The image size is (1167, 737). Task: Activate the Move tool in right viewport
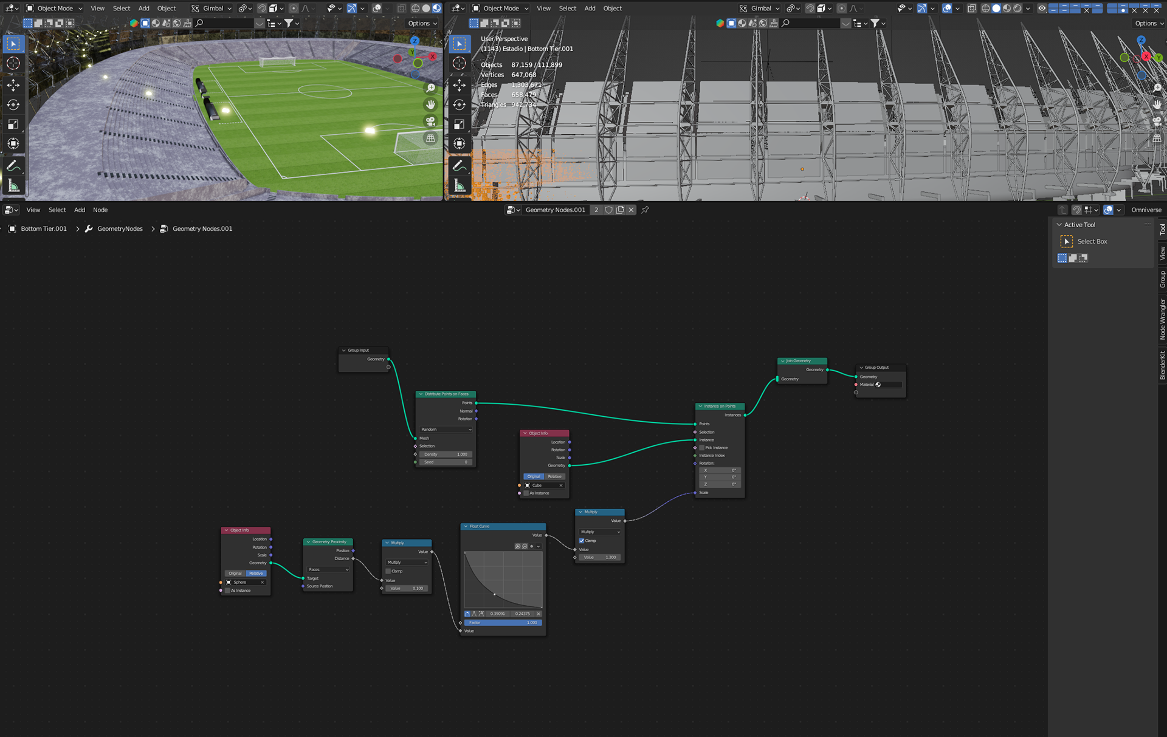460,85
